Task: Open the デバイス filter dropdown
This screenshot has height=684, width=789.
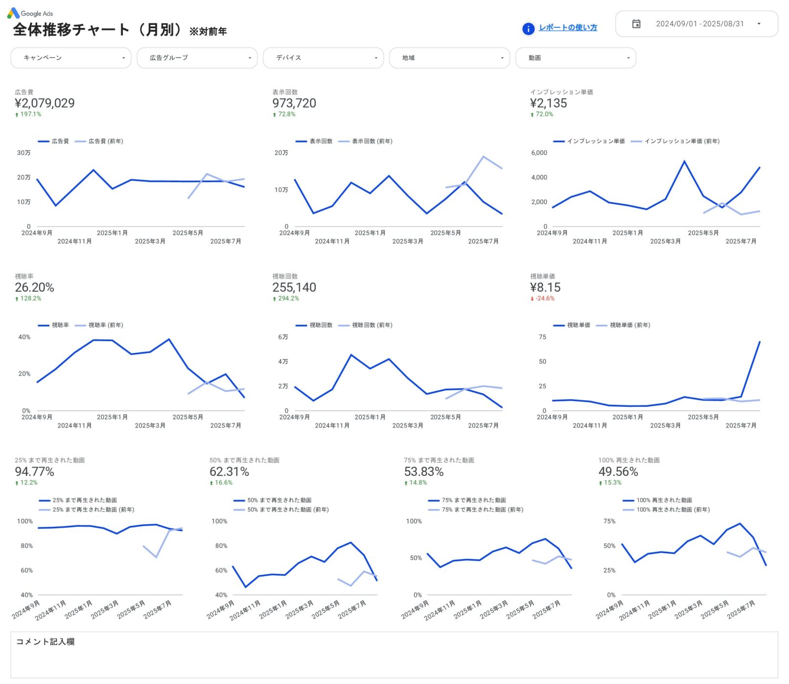Action: [323, 58]
